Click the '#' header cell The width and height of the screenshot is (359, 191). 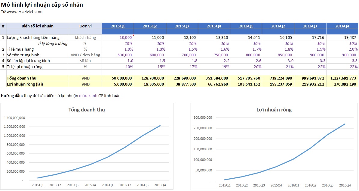point(3,26)
